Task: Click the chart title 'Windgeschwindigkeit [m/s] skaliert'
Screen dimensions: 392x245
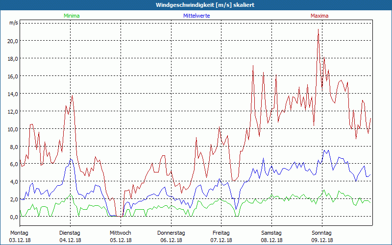Action: tap(205, 5)
